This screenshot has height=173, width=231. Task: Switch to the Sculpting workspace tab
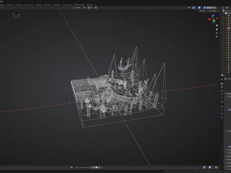(x=10, y=5)
